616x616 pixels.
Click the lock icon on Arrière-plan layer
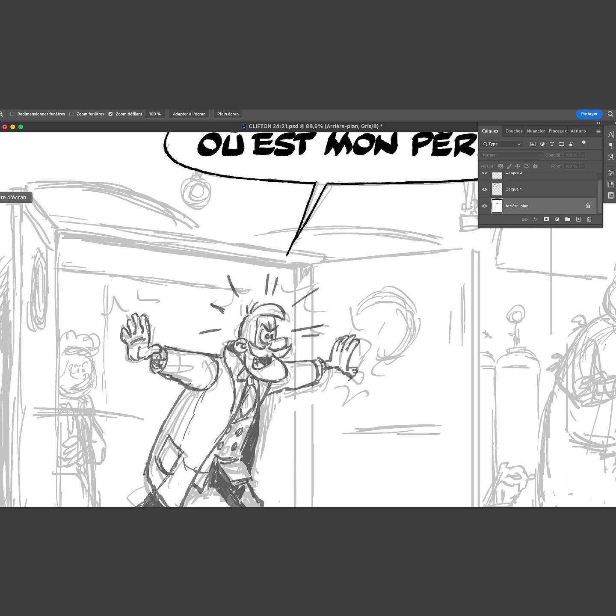pyautogui.click(x=588, y=206)
